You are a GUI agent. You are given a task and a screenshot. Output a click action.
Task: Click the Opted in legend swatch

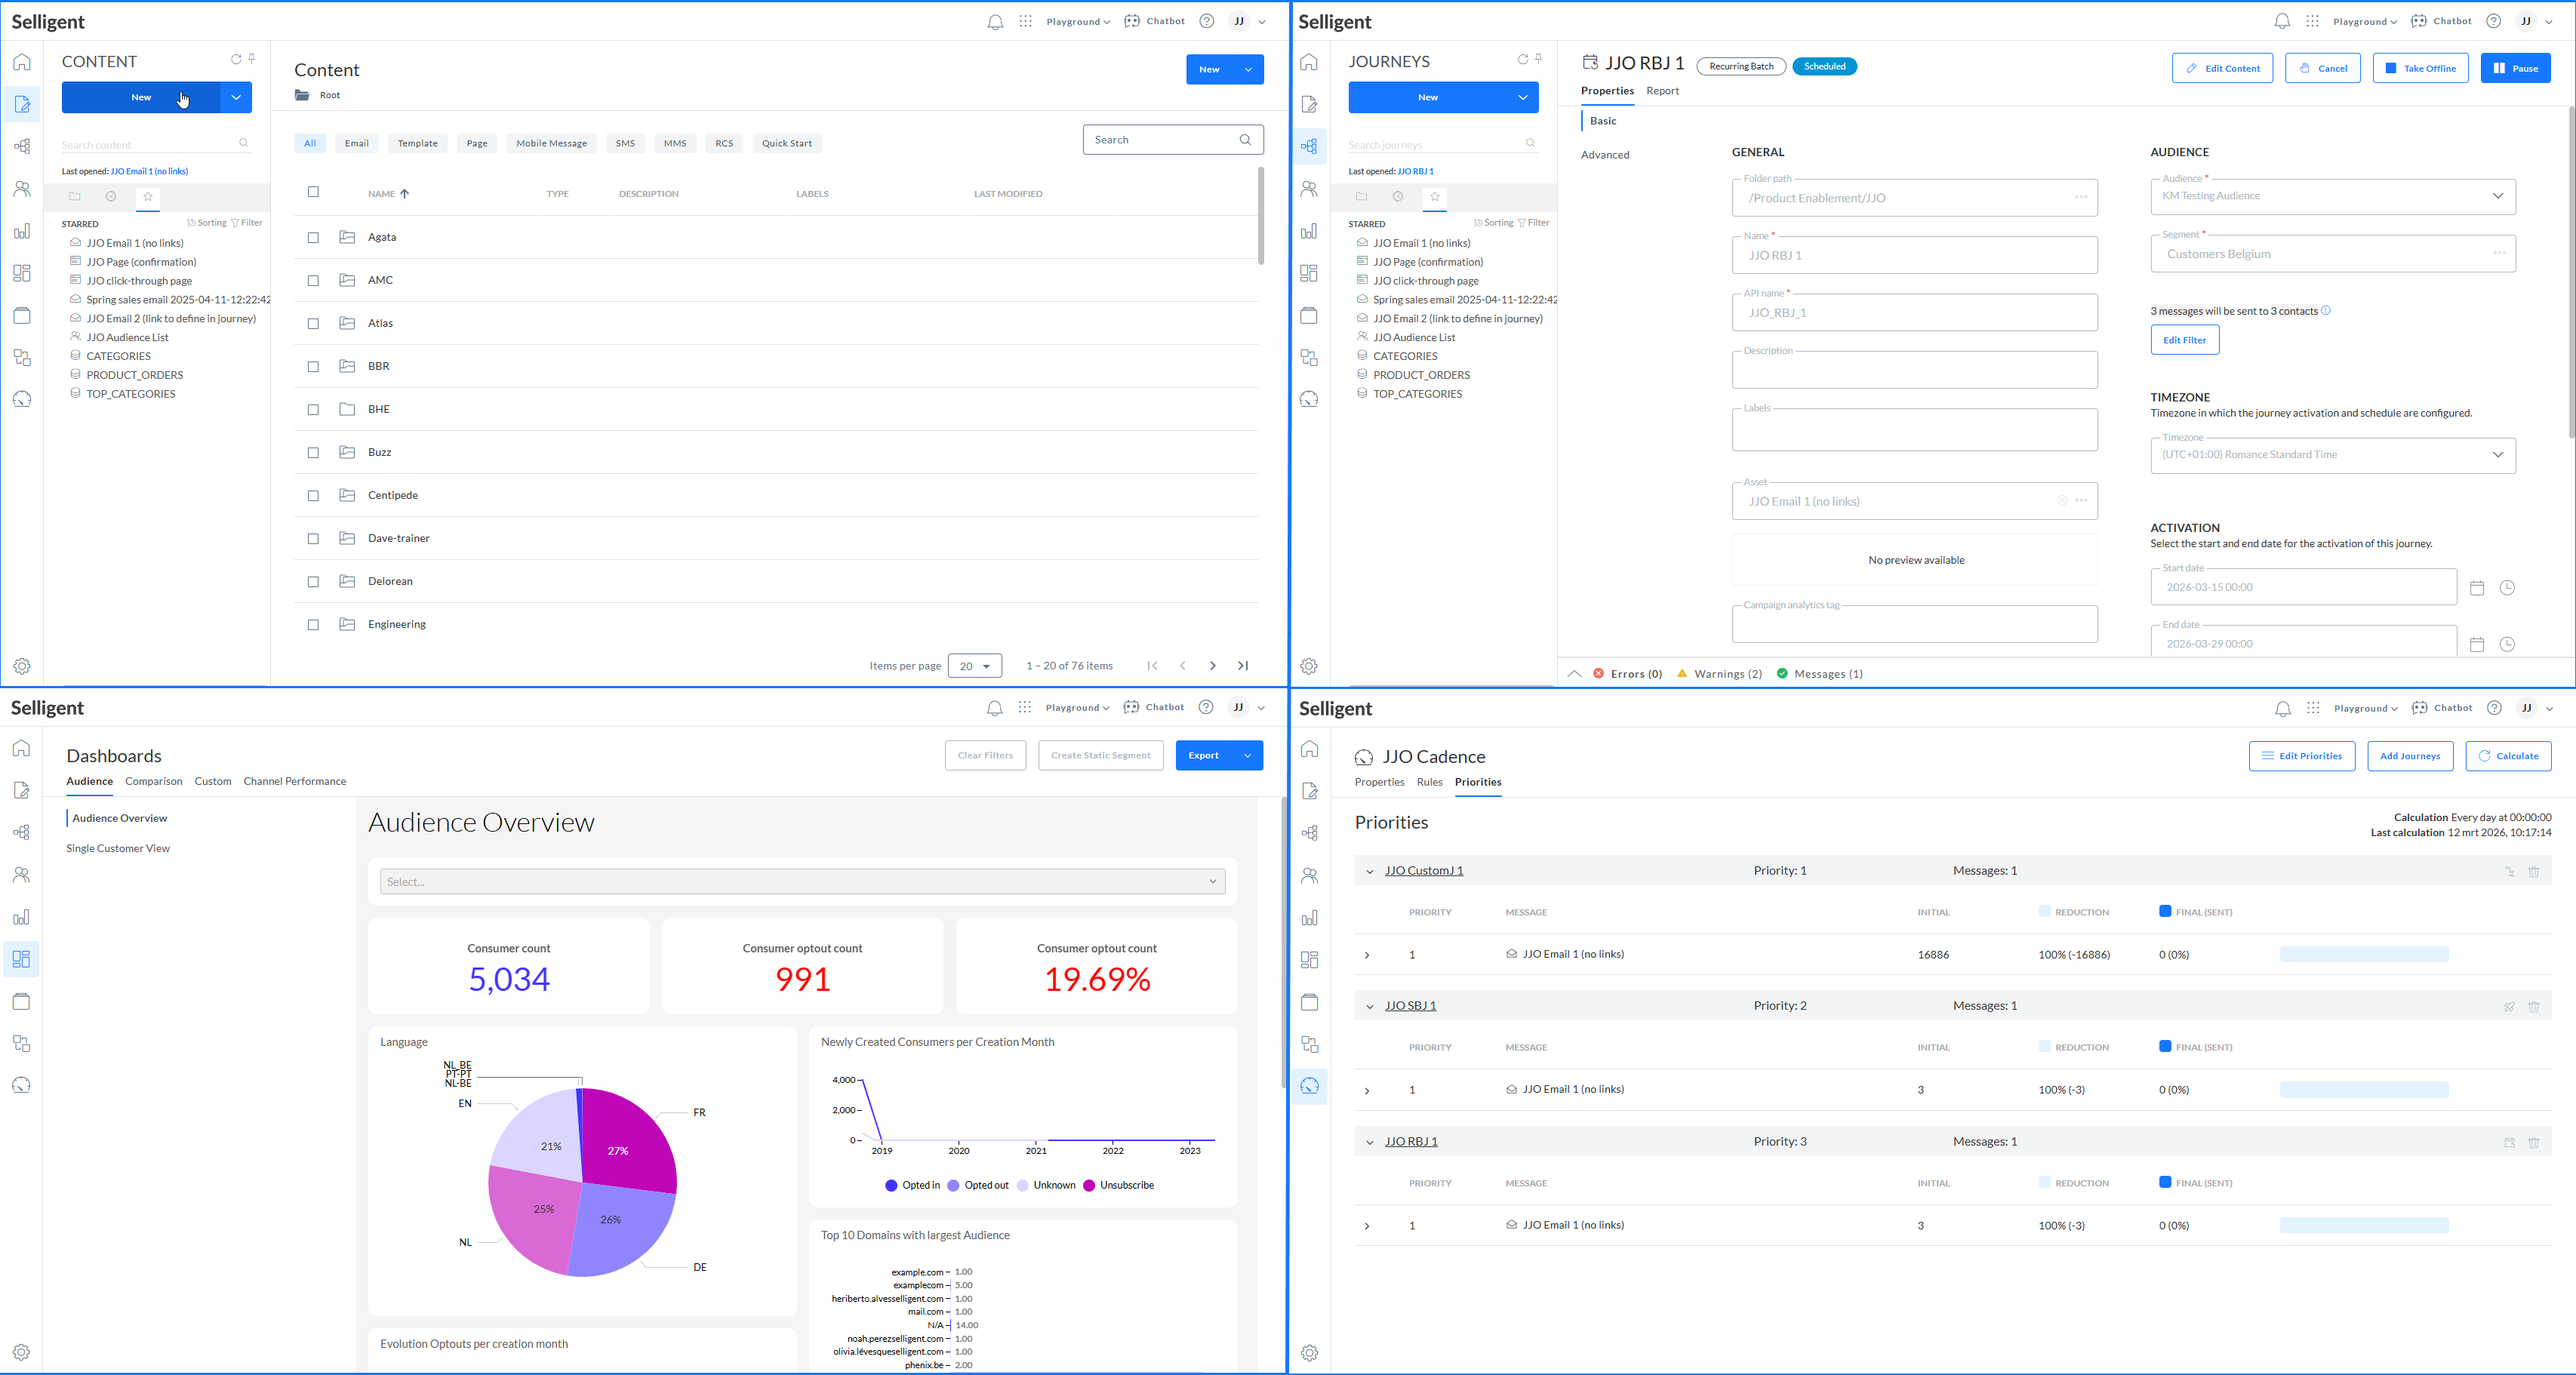click(x=891, y=1186)
